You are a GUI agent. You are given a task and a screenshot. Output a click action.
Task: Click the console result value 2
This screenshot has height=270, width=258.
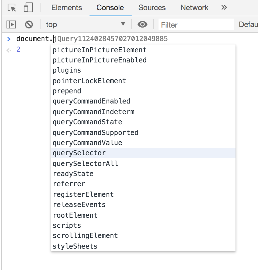point(19,49)
